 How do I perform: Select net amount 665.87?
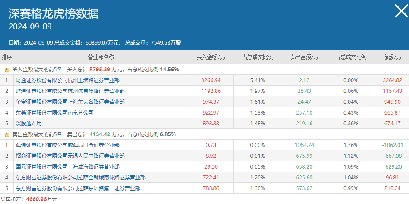(x=392, y=113)
